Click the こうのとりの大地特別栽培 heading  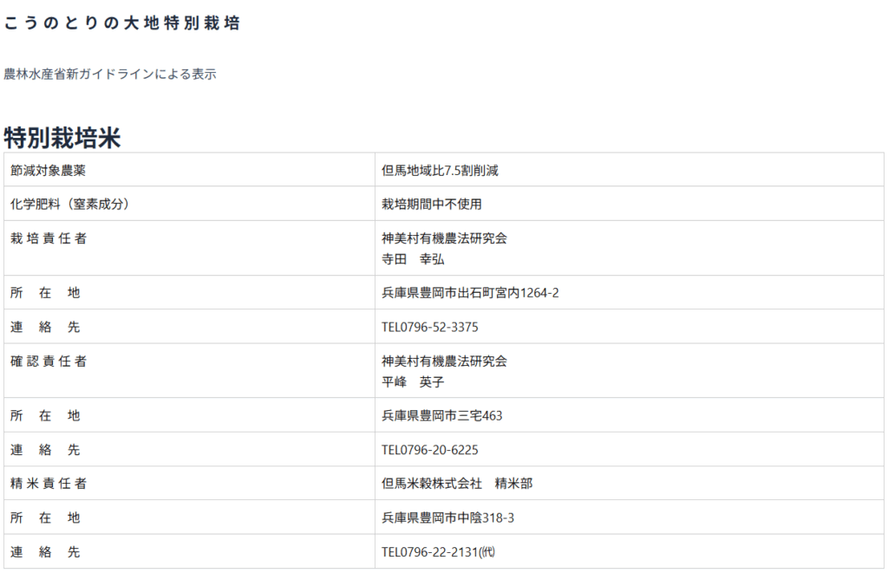[x=121, y=24]
